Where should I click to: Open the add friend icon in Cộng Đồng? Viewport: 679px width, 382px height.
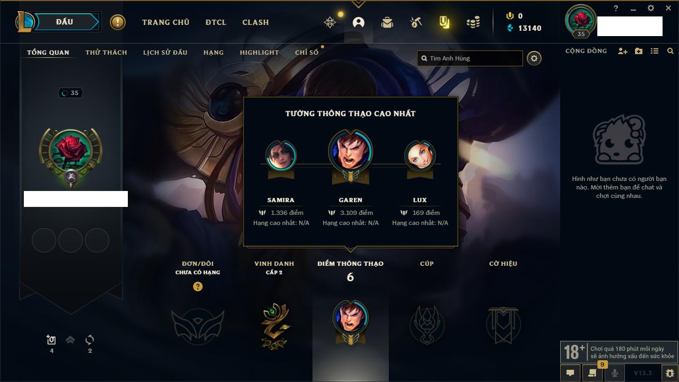623,51
